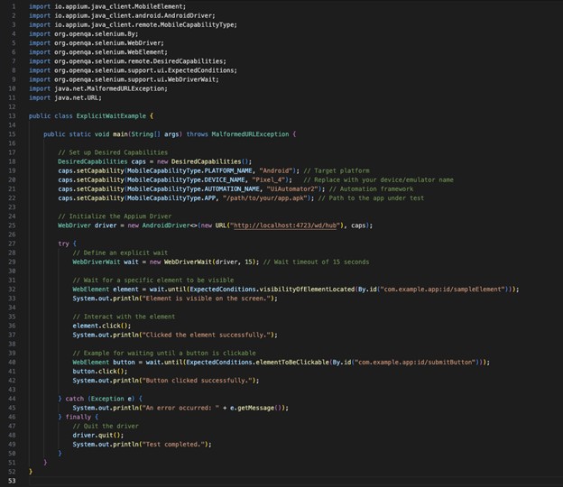Image resolution: width=563 pixels, height=487 pixels.
Task: Click the "Element is visible on the screen." string
Action: click(x=207, y=299)
